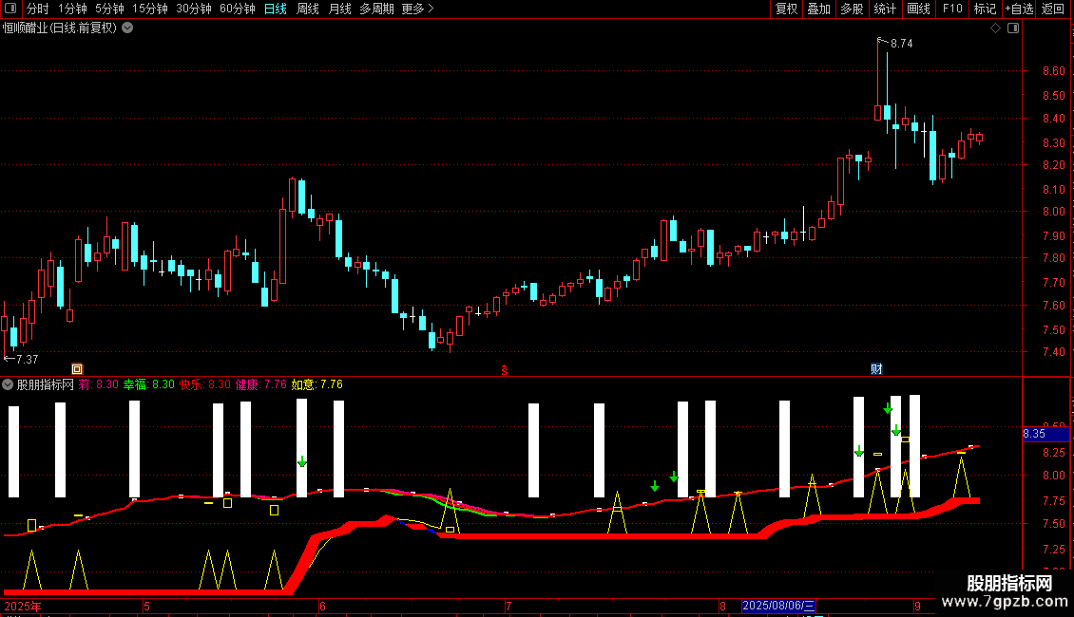Open the F10 company info
1074x617 pixels.
click(952, 9)
